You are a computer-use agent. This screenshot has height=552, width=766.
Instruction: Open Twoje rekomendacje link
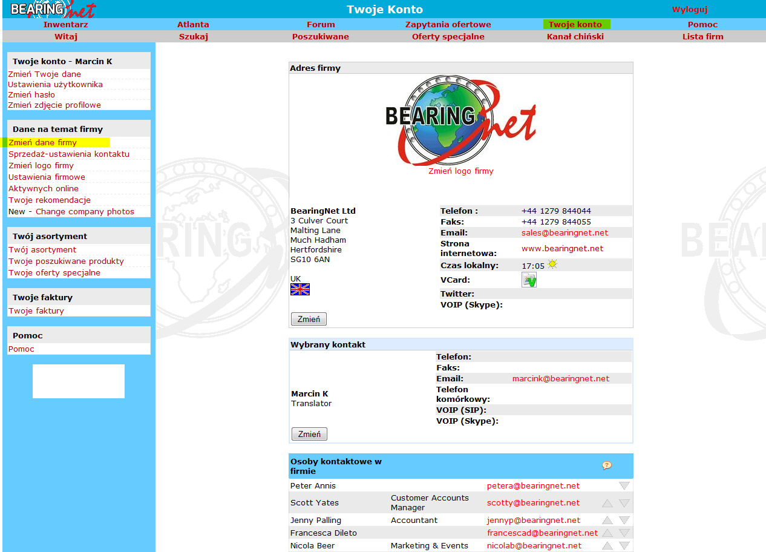click(x=50, y=200)
